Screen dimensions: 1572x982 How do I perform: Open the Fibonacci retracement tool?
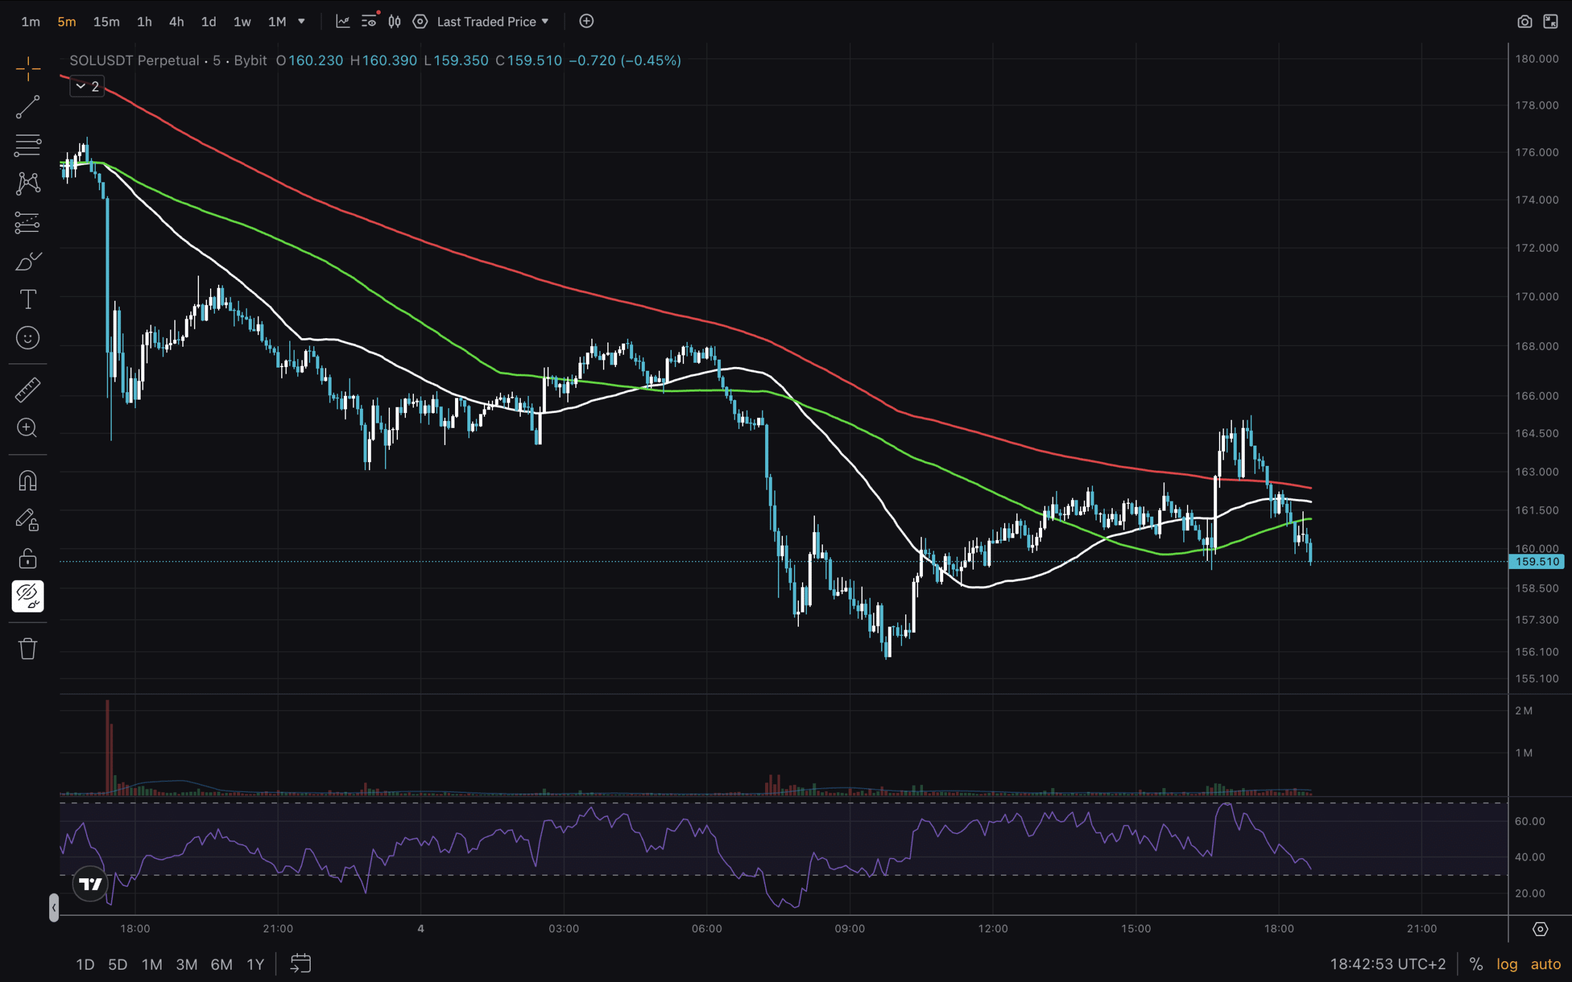pos(27,145)
